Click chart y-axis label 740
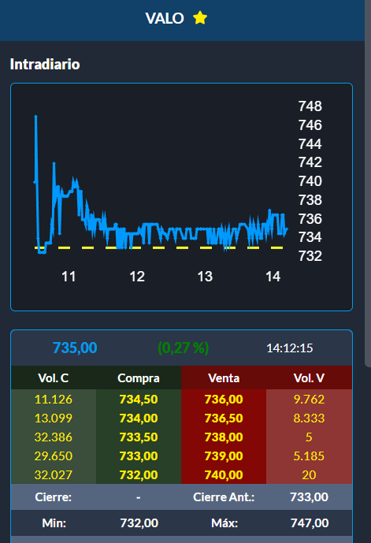Viewport: 371px width, 543px height. (310, 181)
